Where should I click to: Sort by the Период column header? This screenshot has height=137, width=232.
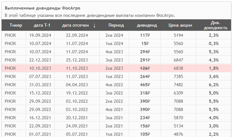[x=116, y=25]
